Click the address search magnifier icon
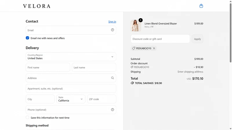Viewport: 232px width, 130px height. 113,78
